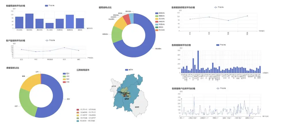Toggle 平均价格 legend in 各房屋梯户比例平均价格 chart
This screenshot has height=135, width=292.
click(x=221, y=88)
